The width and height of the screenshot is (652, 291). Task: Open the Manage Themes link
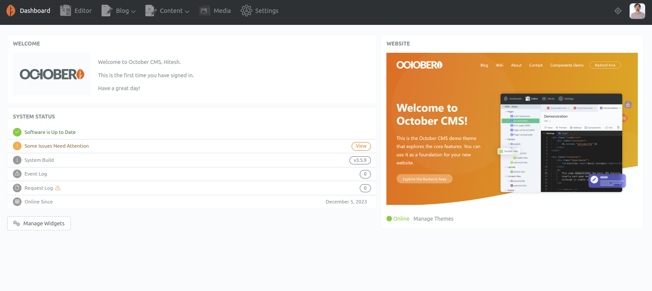click(433, 219)
